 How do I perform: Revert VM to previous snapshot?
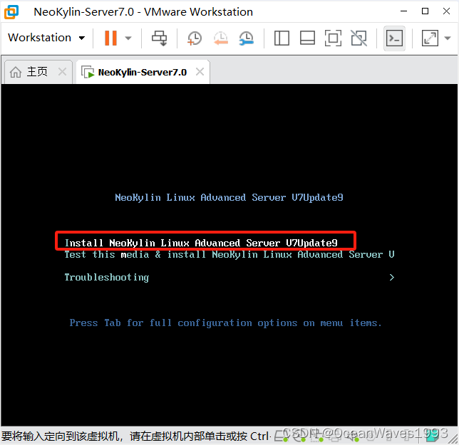tap(221, 38)
